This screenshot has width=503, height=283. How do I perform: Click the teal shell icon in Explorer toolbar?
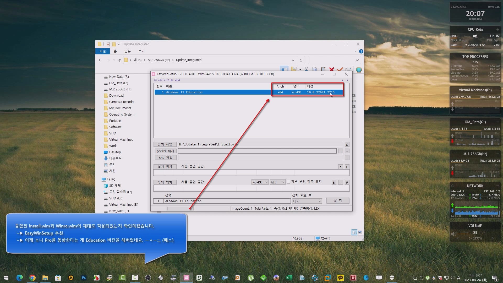[359, 69]
